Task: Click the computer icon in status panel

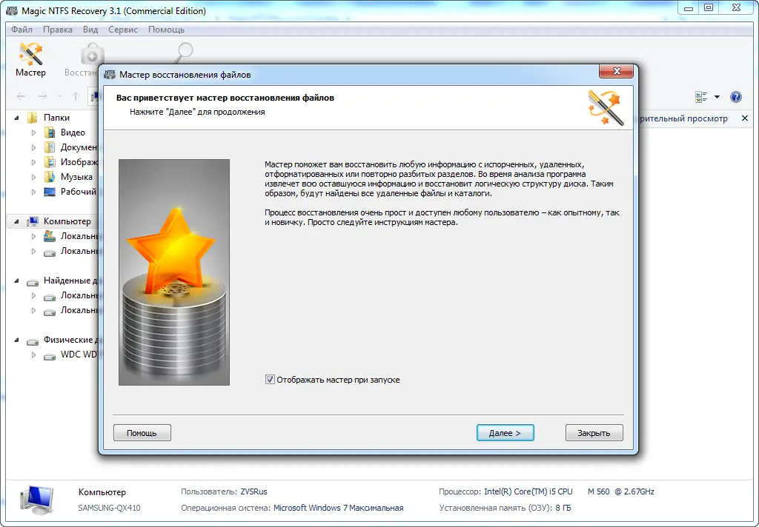Action: (37, 500)
